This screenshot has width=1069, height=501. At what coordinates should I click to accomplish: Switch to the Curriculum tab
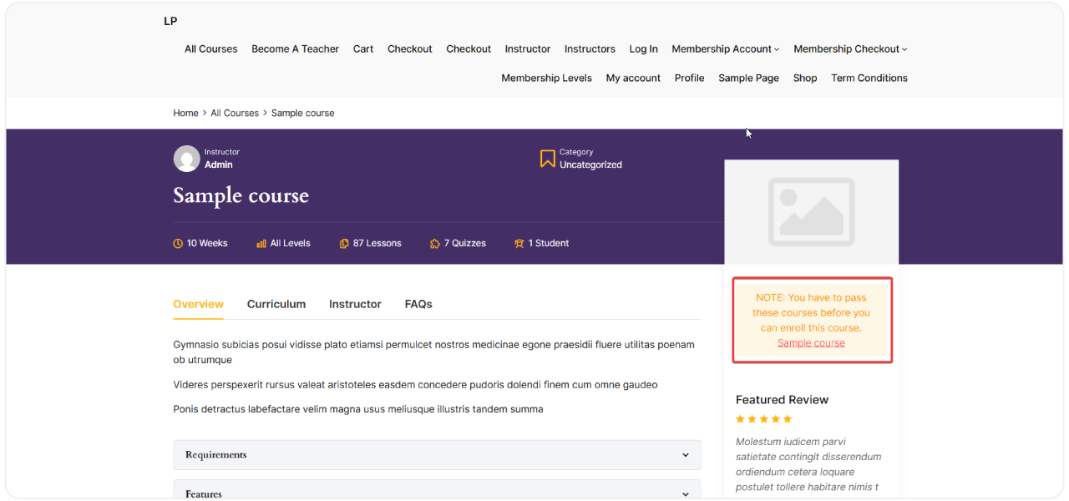coord(276,304)
